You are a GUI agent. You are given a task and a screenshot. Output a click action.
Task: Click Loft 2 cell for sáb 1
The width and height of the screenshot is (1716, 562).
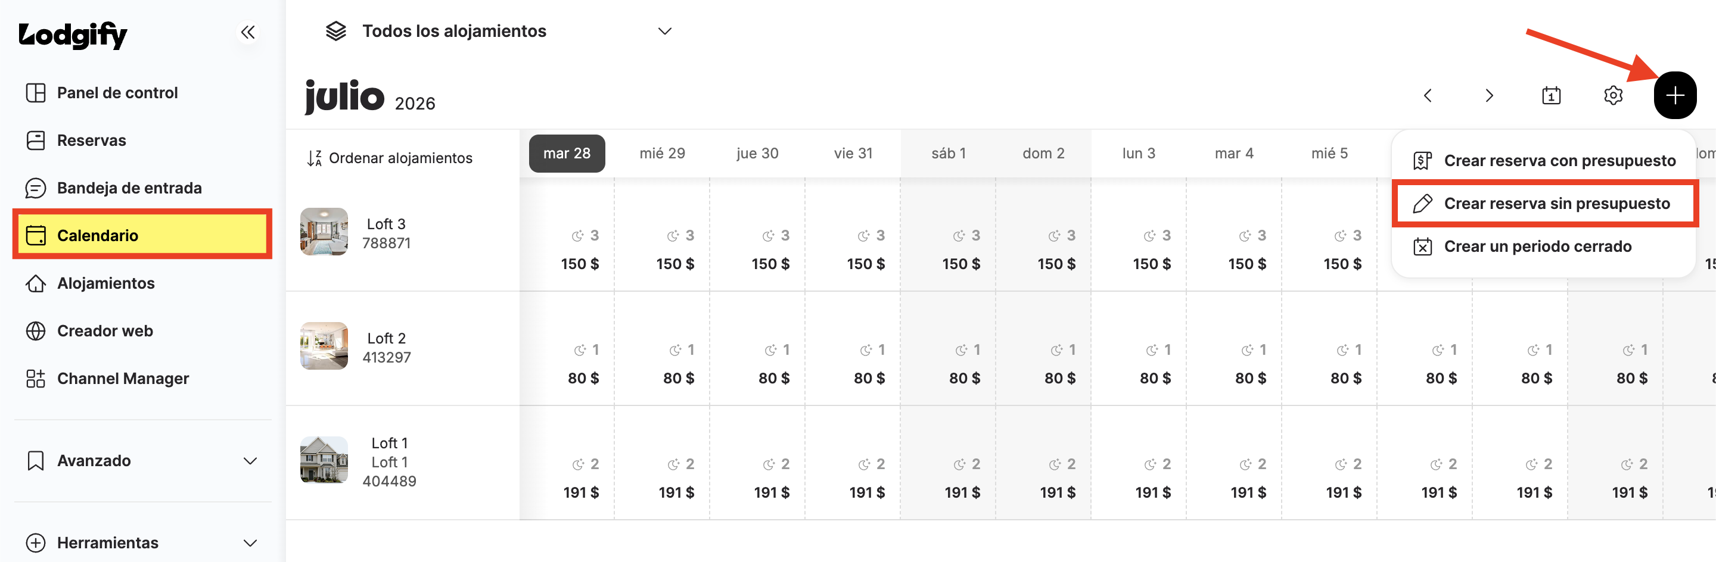[948, 348]
